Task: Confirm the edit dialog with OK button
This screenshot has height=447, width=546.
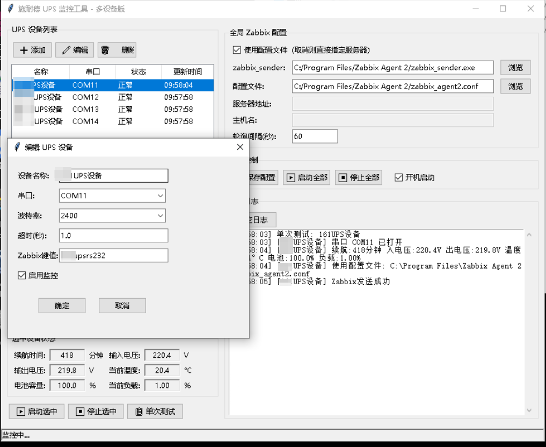Action: (x=62, y=306)
